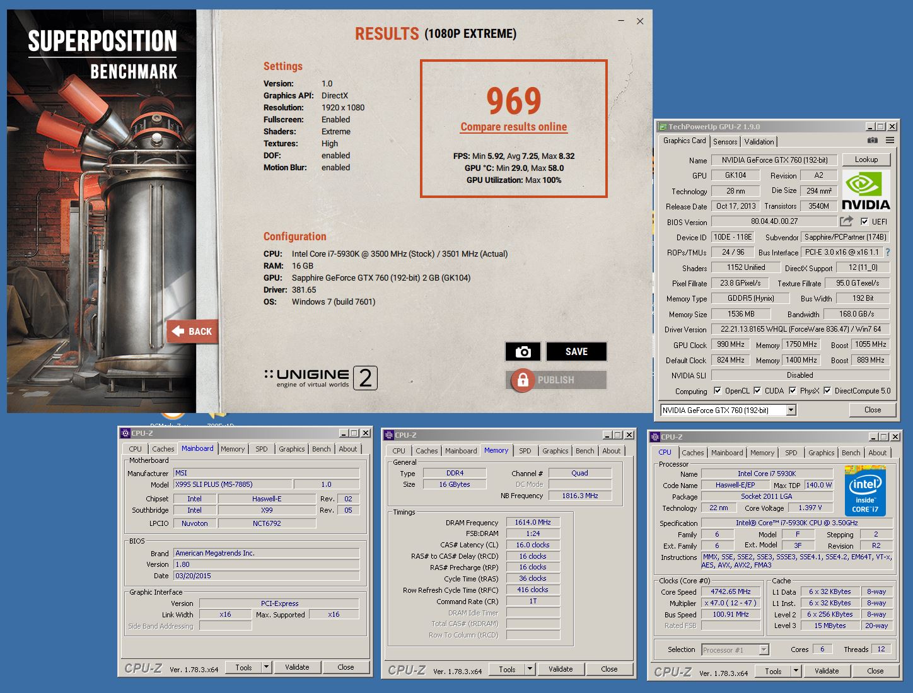Close the Superposition results with the X icon
This screenshot has width=913, height=693.
[x=640, y=21]
